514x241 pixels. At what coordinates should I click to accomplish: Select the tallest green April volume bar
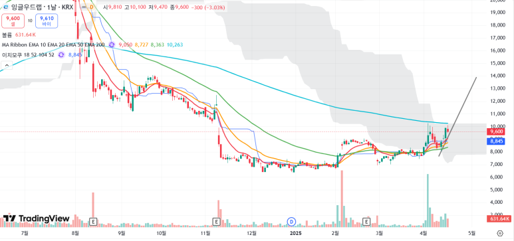[x=428, y=201]
